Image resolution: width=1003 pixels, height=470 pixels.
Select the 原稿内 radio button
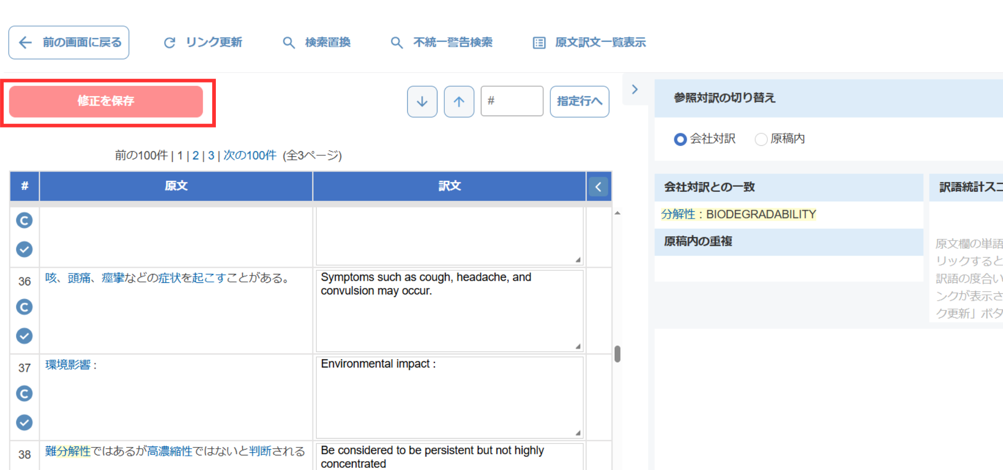[761, 139]
